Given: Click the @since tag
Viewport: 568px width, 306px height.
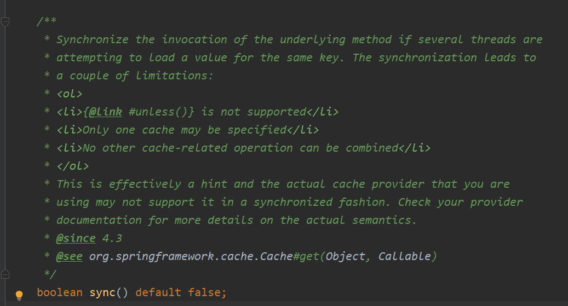Looking at the screenshot, I should pyautogui.click(x=76, y=238).
